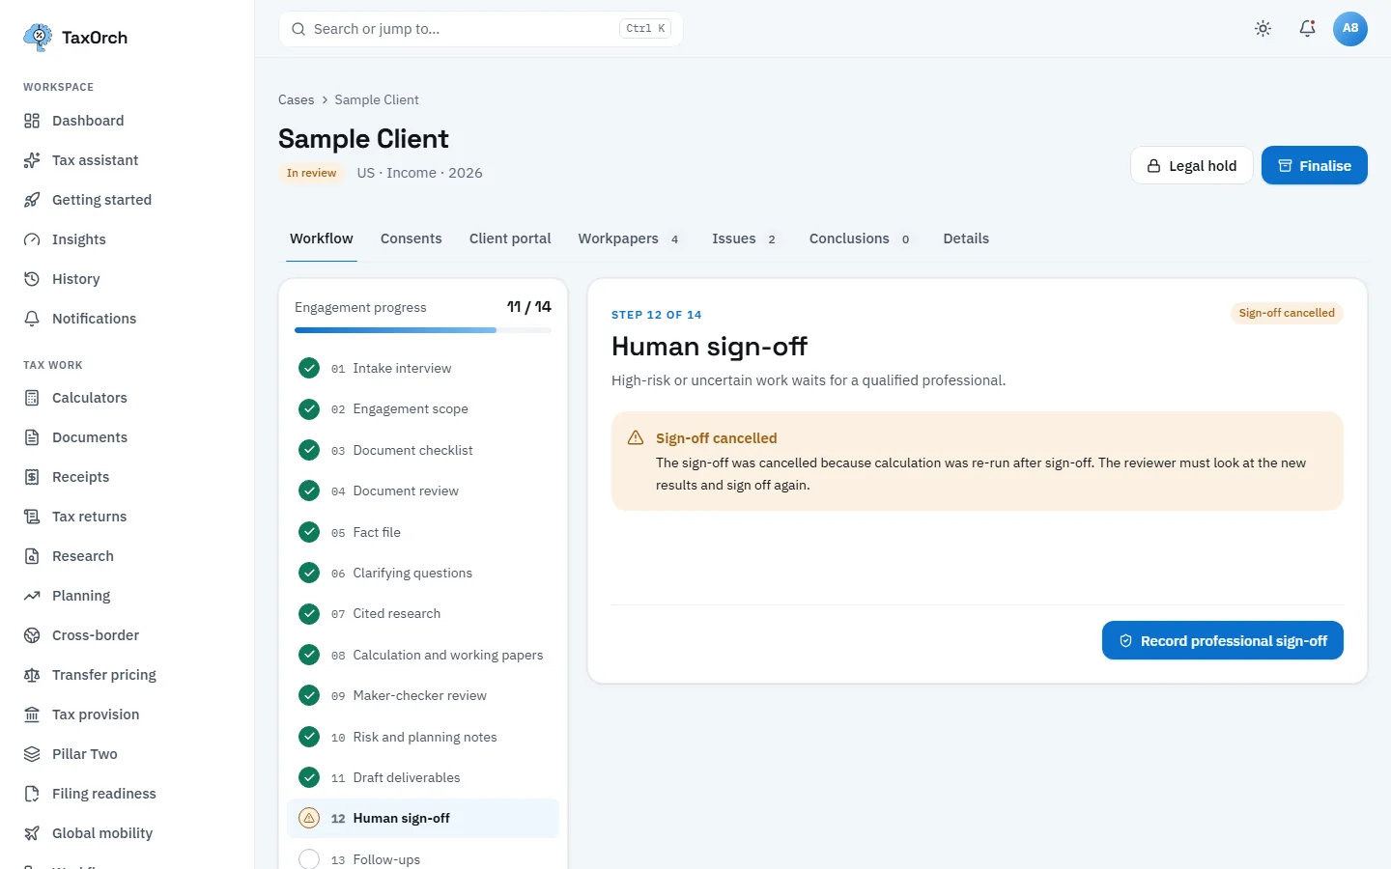This screenshot has height=869, width=1391.
Task: Open Global mobility in the sidebar
Action: point(127,833)
